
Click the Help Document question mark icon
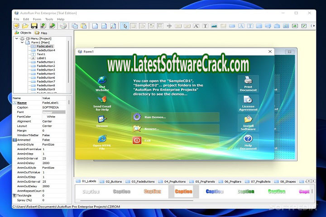click(248, 139)
